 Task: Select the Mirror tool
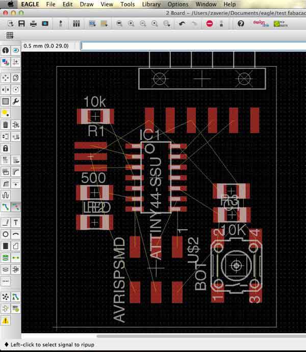click(x=6, y=90)
